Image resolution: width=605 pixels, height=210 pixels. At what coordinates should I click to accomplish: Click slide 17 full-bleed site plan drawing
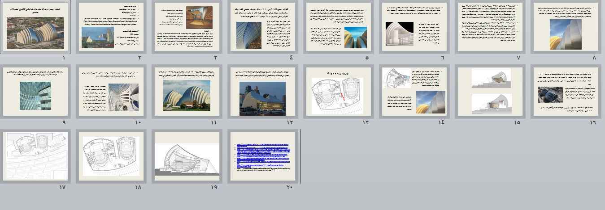pos(35,156)
